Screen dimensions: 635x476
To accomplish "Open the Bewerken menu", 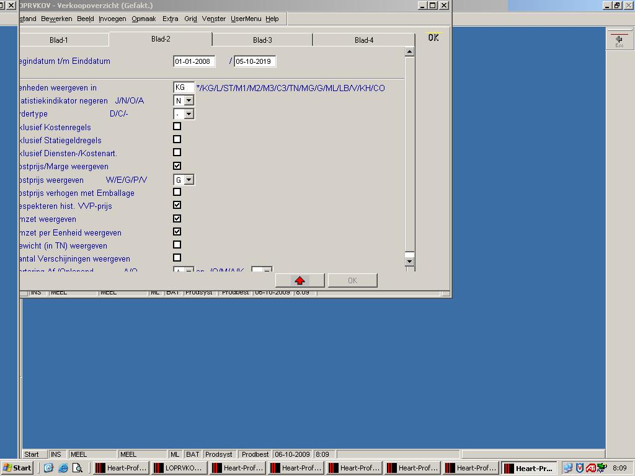I will (56, 19).
